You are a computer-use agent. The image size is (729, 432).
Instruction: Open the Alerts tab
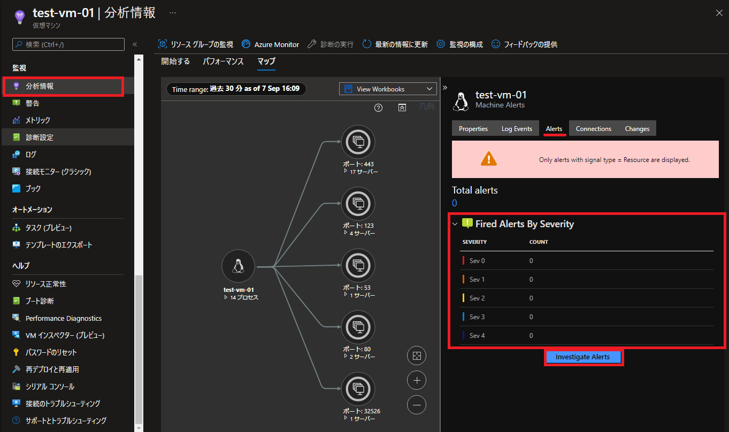coord(554,128)
